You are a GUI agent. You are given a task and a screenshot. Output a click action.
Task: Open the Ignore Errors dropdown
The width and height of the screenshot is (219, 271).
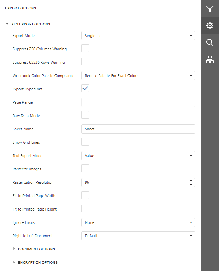pos(138,222)
